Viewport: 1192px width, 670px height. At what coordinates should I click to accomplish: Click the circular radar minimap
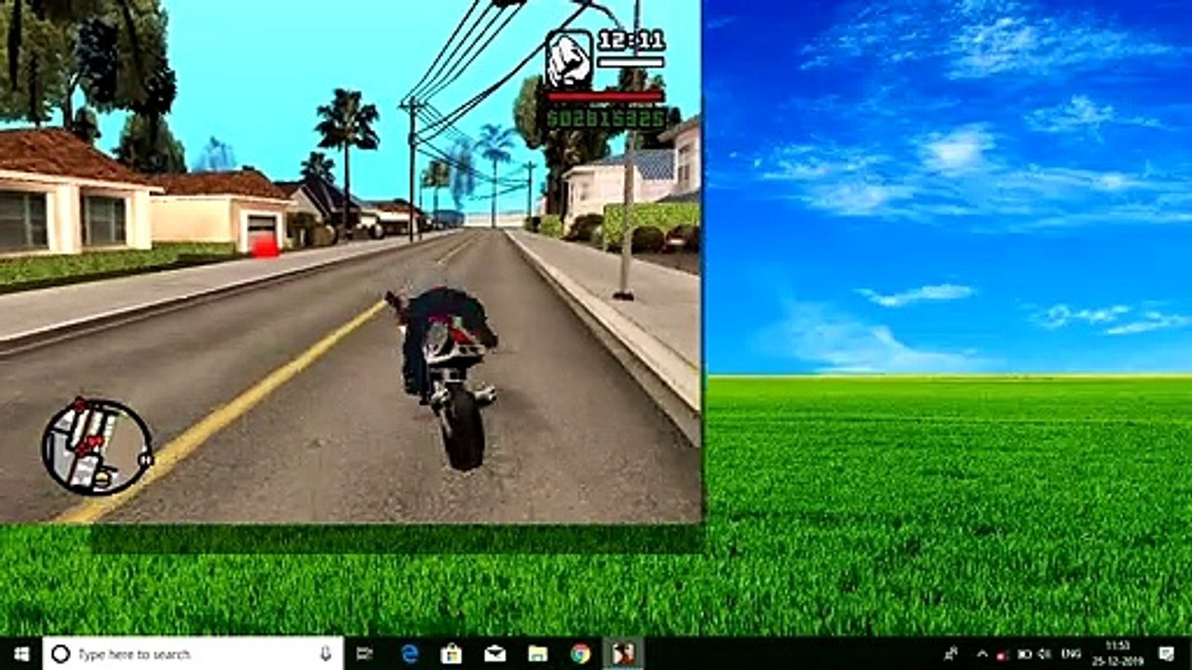(97, 447)
